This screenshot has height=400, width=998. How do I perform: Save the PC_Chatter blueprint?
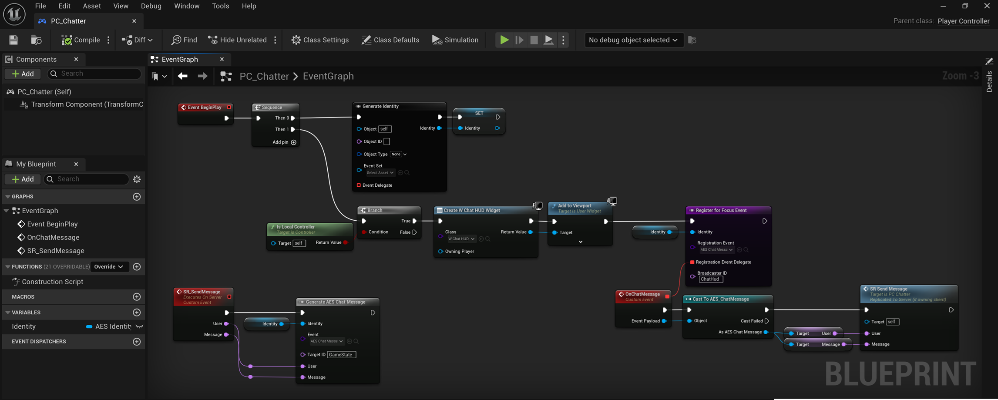[x=13, y=40]
